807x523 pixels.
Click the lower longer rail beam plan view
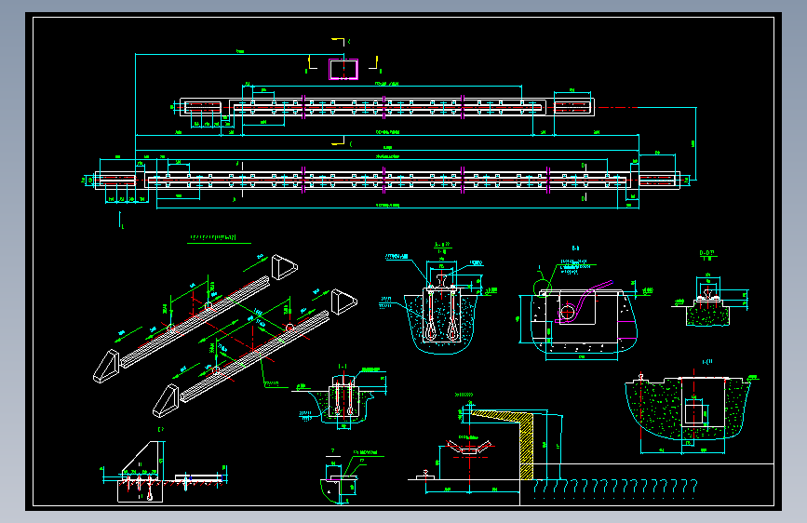(387, 181)
